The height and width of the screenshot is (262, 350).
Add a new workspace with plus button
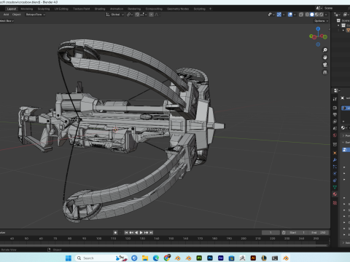pos(210,9)
